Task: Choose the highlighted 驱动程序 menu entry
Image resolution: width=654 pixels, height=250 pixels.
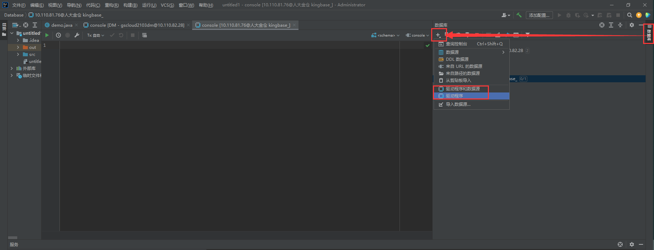Action: pyautogui.click(x=472, y=96)
